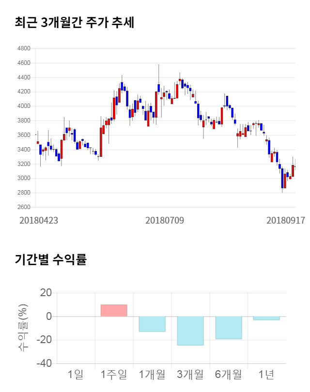Click the small blue 1년 return bar
Viewport: 310px width, 392px height.
tap(266, 318)
